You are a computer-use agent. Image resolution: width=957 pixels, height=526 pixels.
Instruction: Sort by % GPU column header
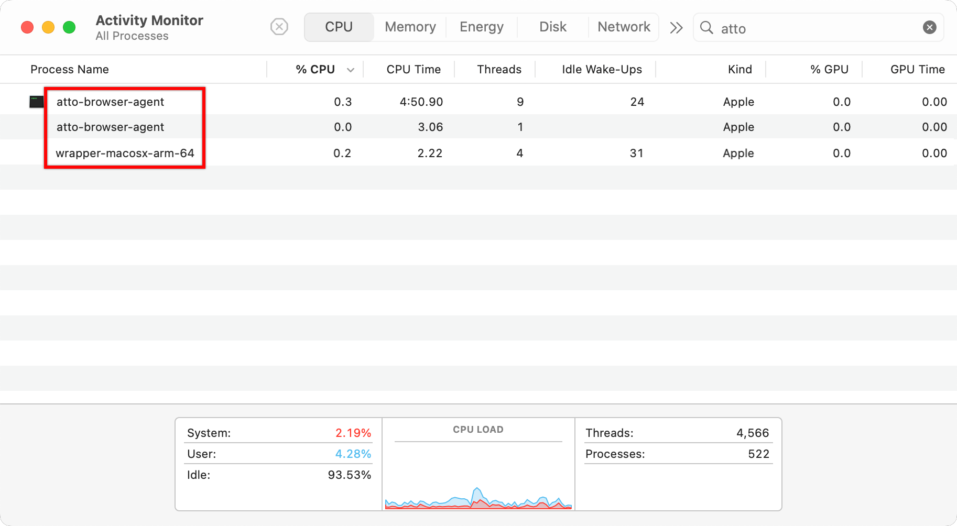point(829,69)
